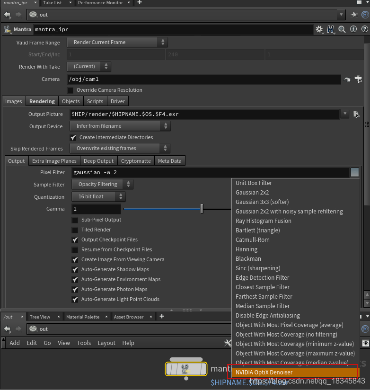The image size is (370, 390).
Task: Uncheck Create Intermediate Directories
Action: click(x=73, y=138)
